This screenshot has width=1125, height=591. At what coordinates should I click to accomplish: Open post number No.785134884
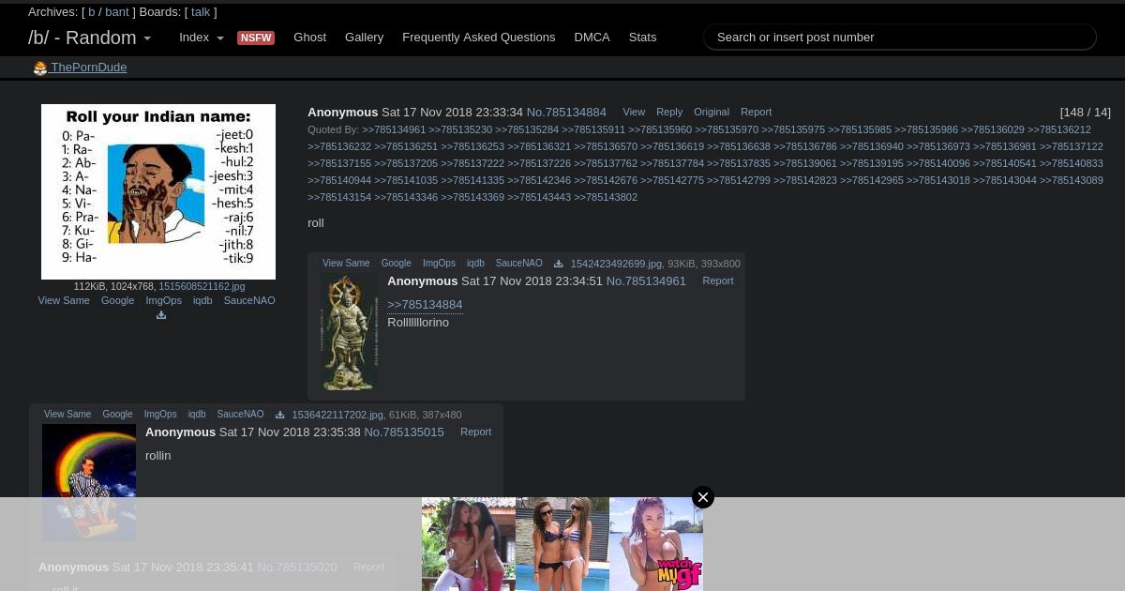[x=566, y=113]
